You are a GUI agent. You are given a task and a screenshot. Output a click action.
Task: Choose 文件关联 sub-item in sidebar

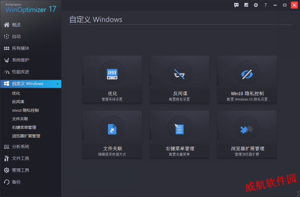pyautogui.click(x=20, y=119)
